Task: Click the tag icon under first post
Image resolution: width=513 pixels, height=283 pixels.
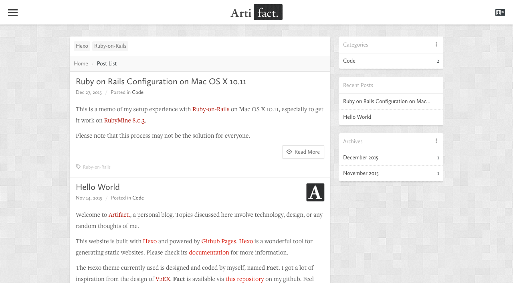Action: [78, 167]
